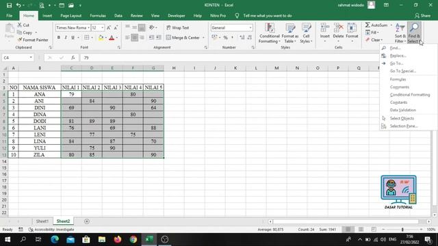Viewport: 438px width, 246px height.
Task: Expand the Merge & Center dropdown arrow
Action: [203, 38]
